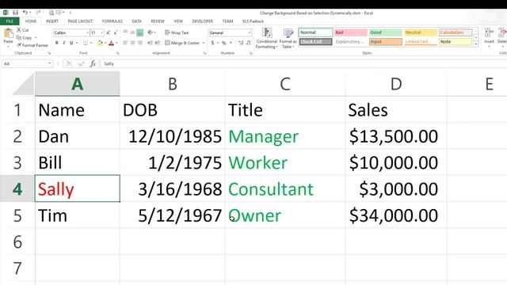This screenshot has height=285, width=507.
Task: Select cell C4 containing Consultant
Action: click(x=285, y=189)
